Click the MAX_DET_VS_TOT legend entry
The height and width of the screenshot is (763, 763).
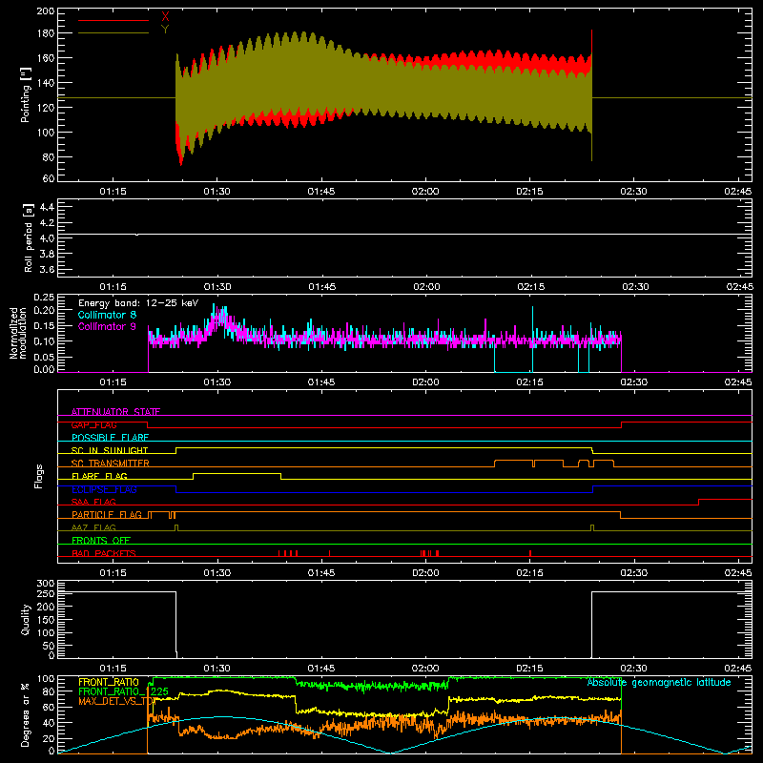116,701
